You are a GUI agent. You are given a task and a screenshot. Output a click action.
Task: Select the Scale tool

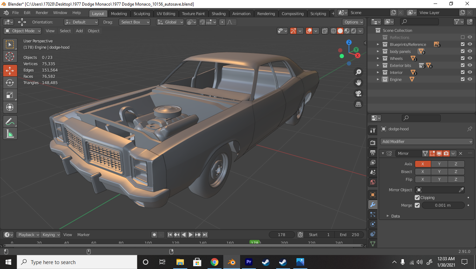[10, 95]
